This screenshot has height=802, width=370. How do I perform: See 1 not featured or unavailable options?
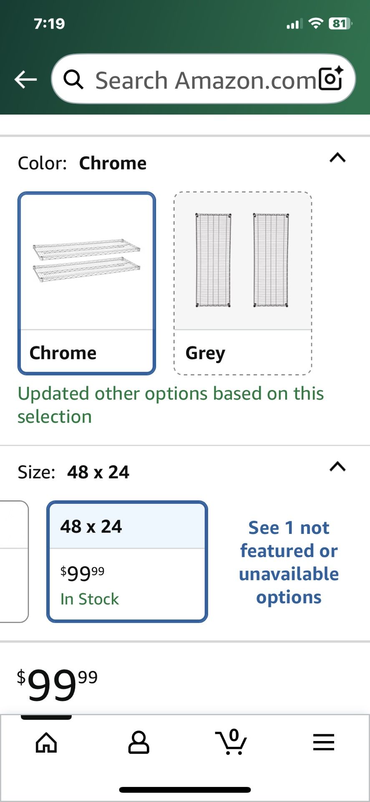point(288,562)
